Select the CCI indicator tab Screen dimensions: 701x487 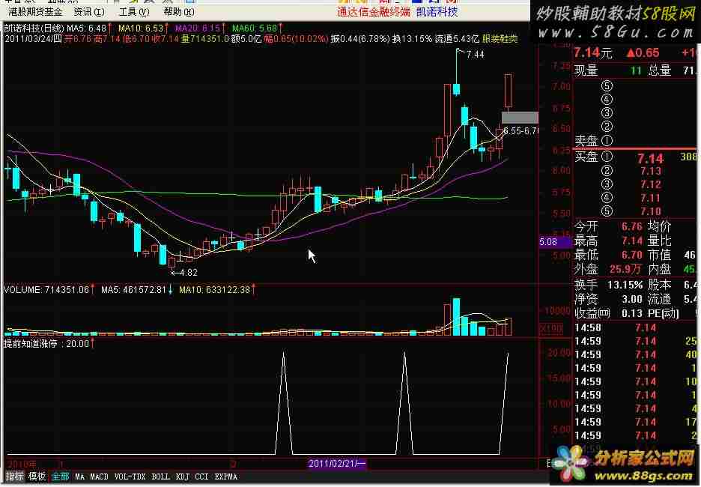[x=201, y=477]
